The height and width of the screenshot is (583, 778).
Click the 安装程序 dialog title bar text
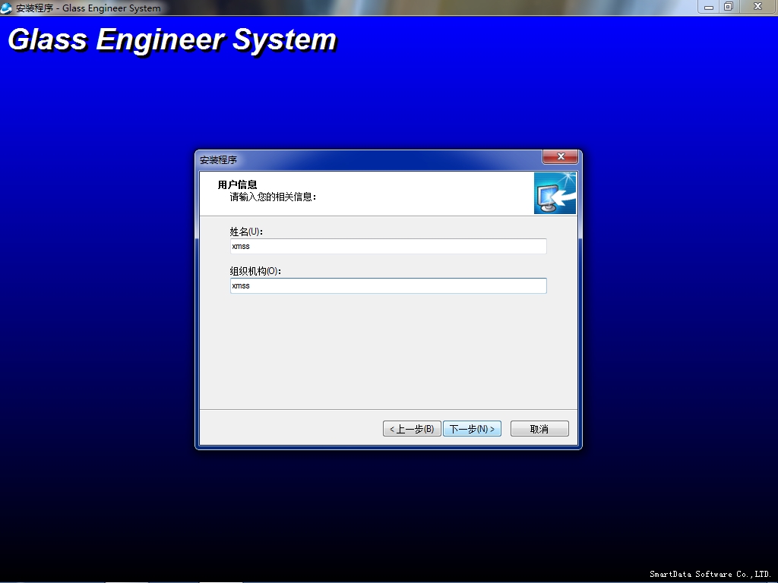pos(218,160)
